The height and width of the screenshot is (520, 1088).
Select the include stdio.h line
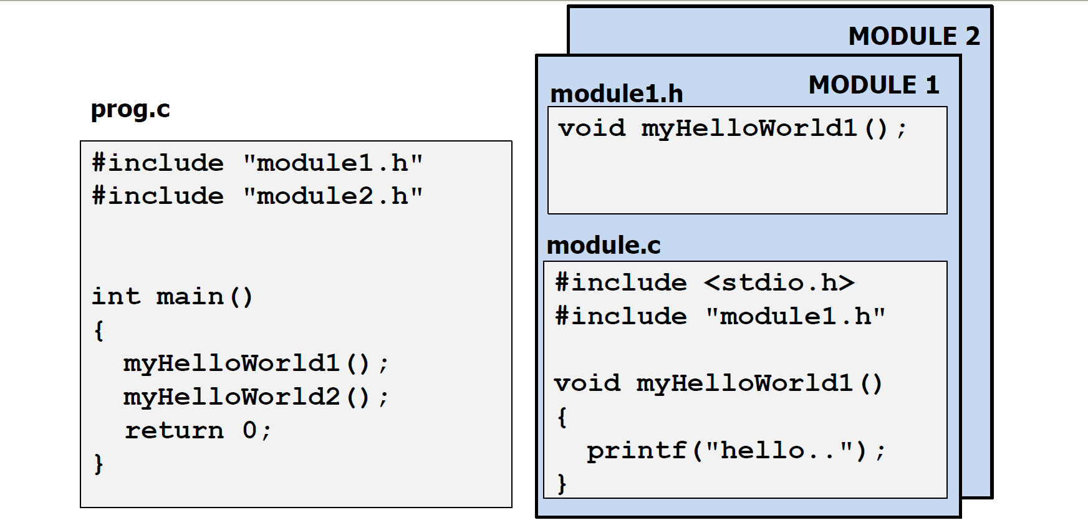pyautogui.click(x=705, y=283)
